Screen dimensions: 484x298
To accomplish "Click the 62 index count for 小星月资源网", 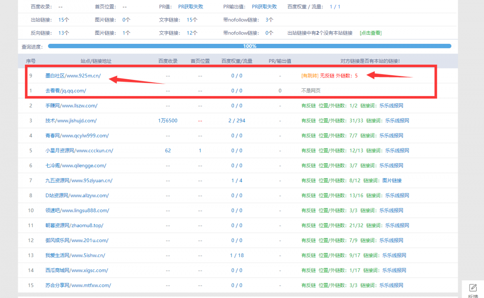I will point(167,150).
